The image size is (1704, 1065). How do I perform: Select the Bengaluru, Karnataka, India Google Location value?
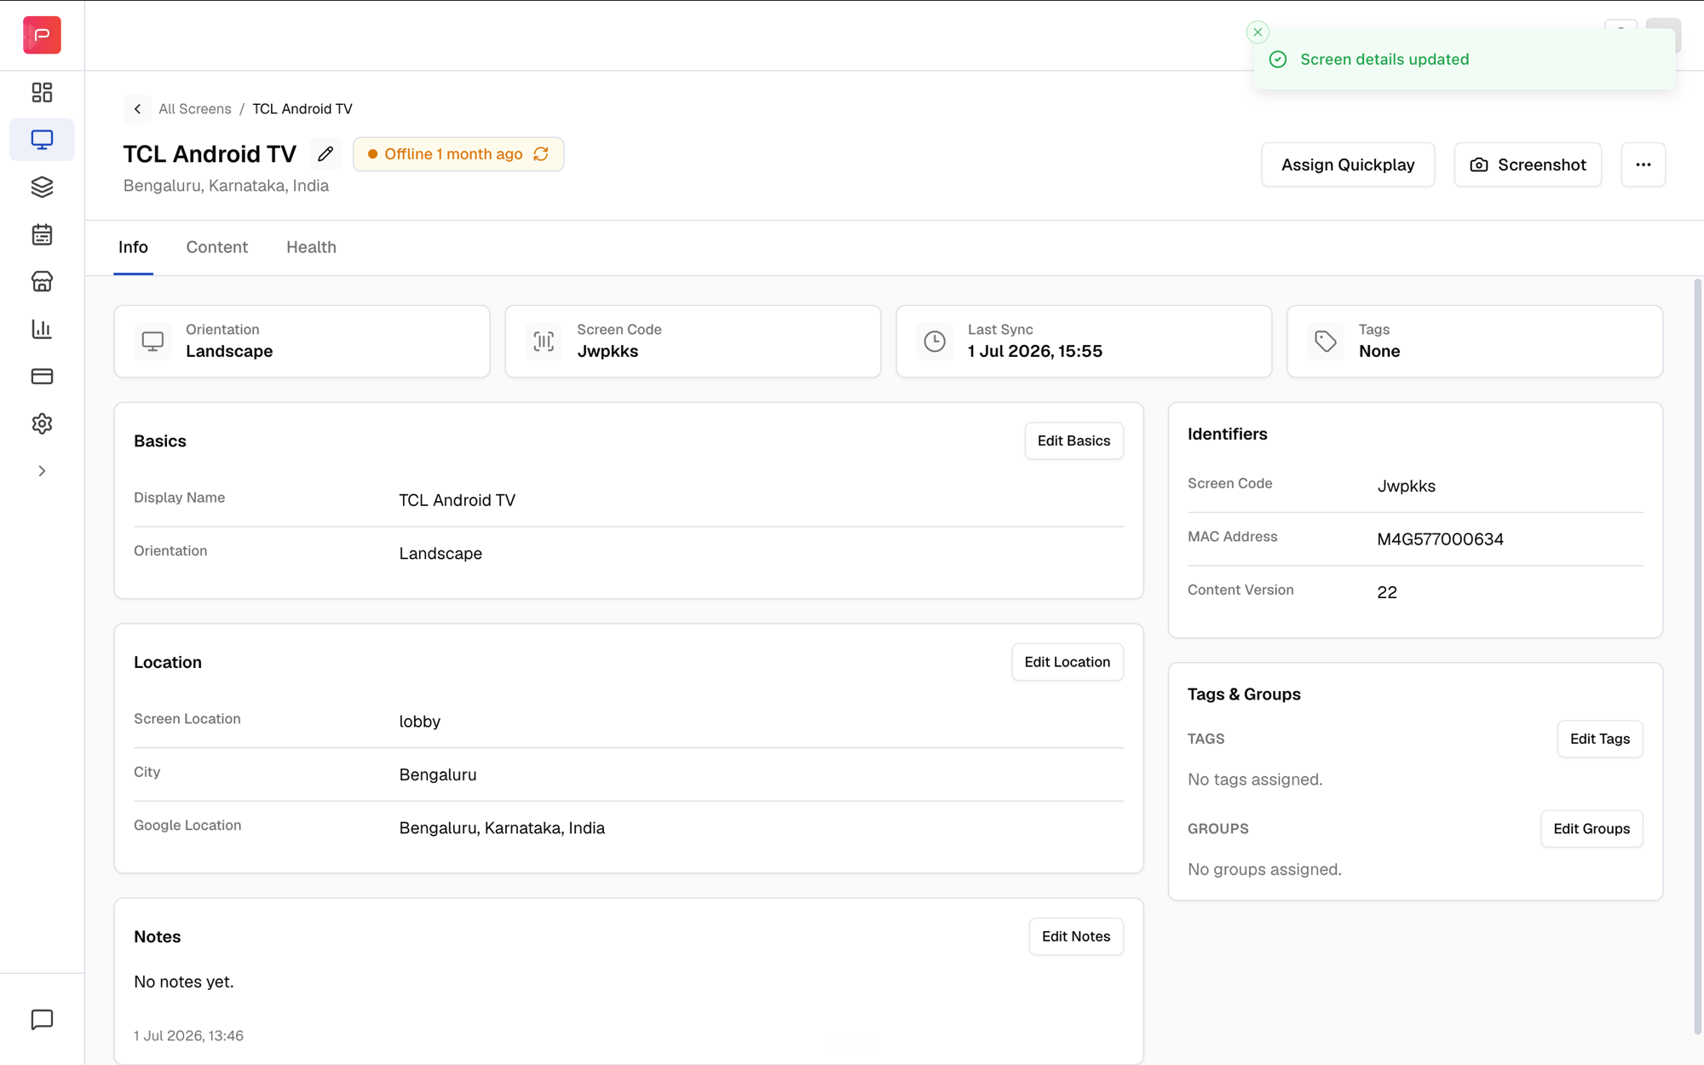point(502,828)
